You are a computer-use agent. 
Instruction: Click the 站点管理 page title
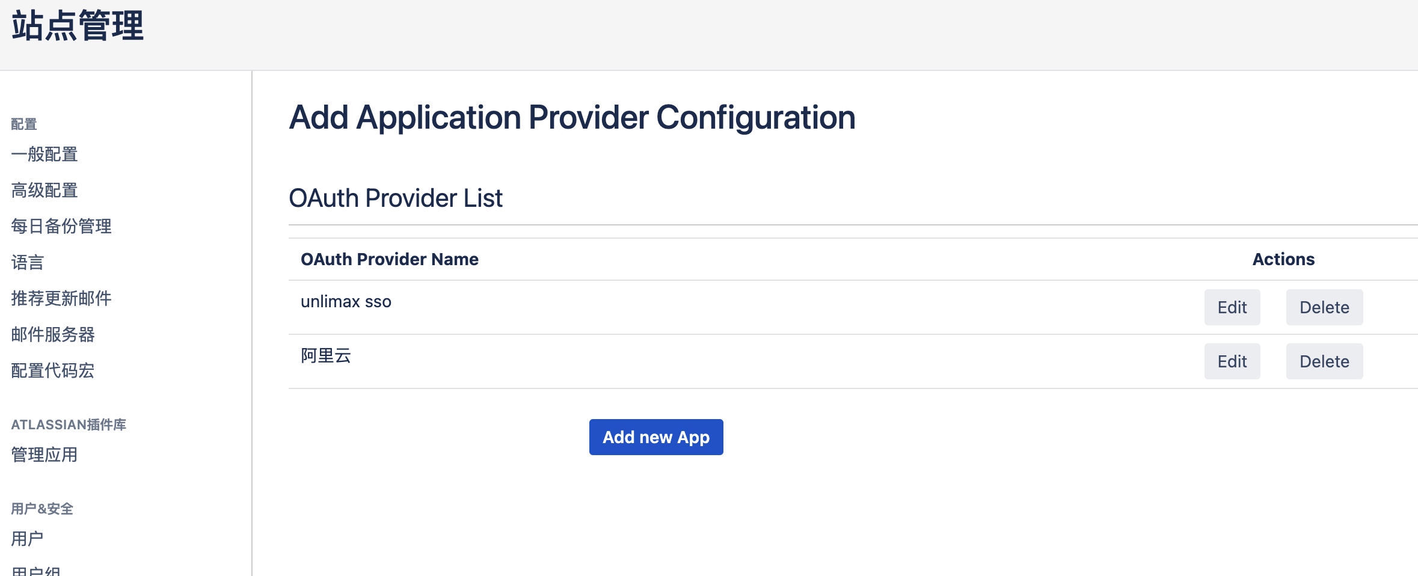pyautogui.click(x=78, y=26)
